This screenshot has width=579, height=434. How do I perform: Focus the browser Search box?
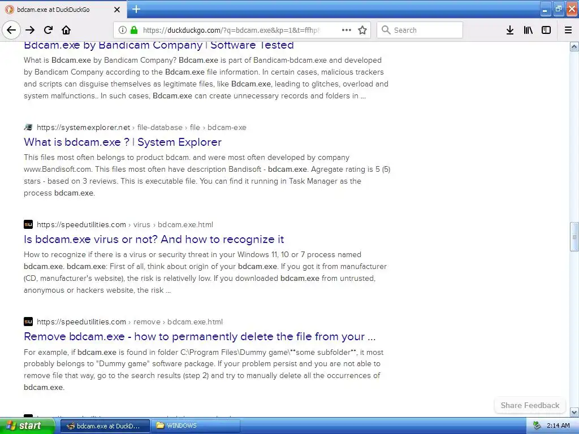[420, 31]
